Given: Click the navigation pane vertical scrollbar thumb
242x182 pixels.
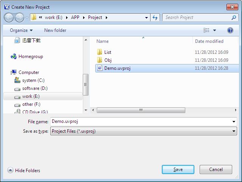Looking at the screenshot, I should tap(86, 85).
